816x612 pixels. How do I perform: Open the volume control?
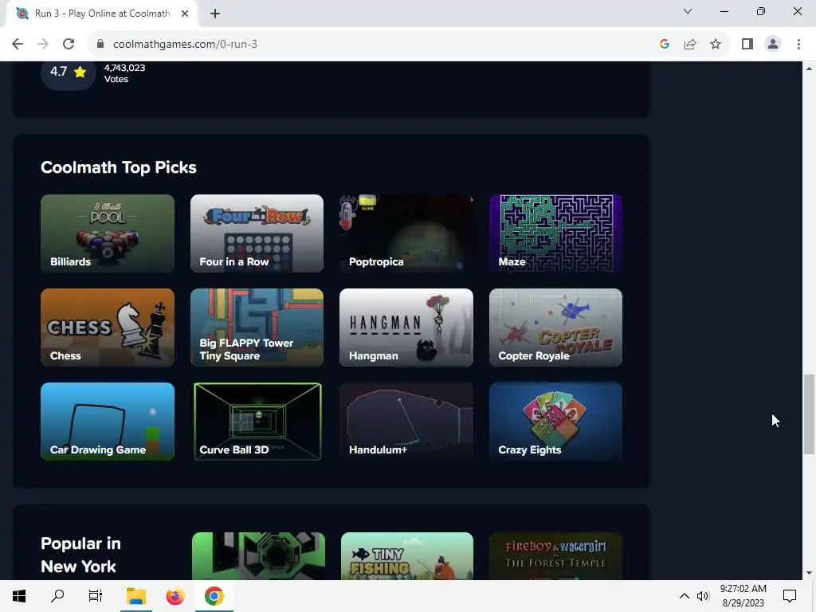point(703,596)
